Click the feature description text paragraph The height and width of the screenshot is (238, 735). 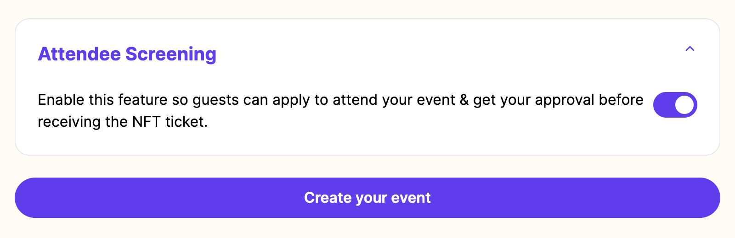click(x=340, y=111)
